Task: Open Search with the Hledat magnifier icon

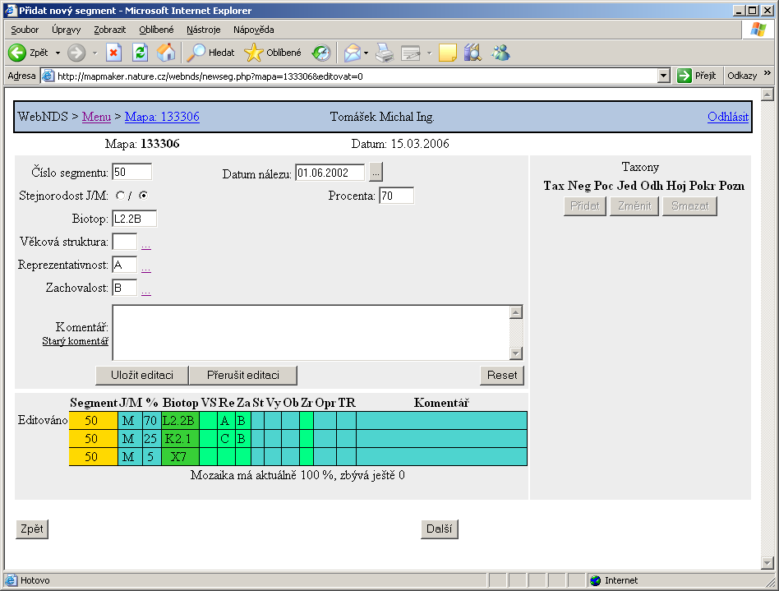Action: [x=196, y=53]
